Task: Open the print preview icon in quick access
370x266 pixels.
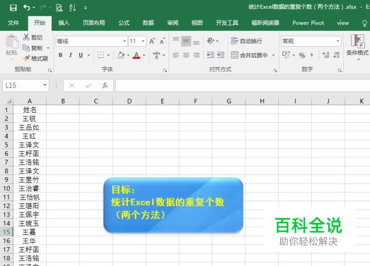Action: pos(59,7)
